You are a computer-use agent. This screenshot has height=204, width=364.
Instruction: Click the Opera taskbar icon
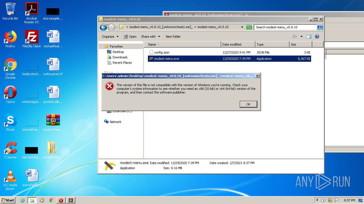(x=61, y=200)
